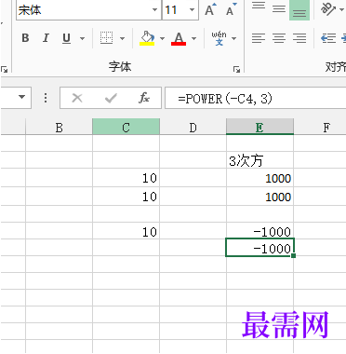Apply red font color
This screenshot has height=354, width=346.
(x=179, y=38)
